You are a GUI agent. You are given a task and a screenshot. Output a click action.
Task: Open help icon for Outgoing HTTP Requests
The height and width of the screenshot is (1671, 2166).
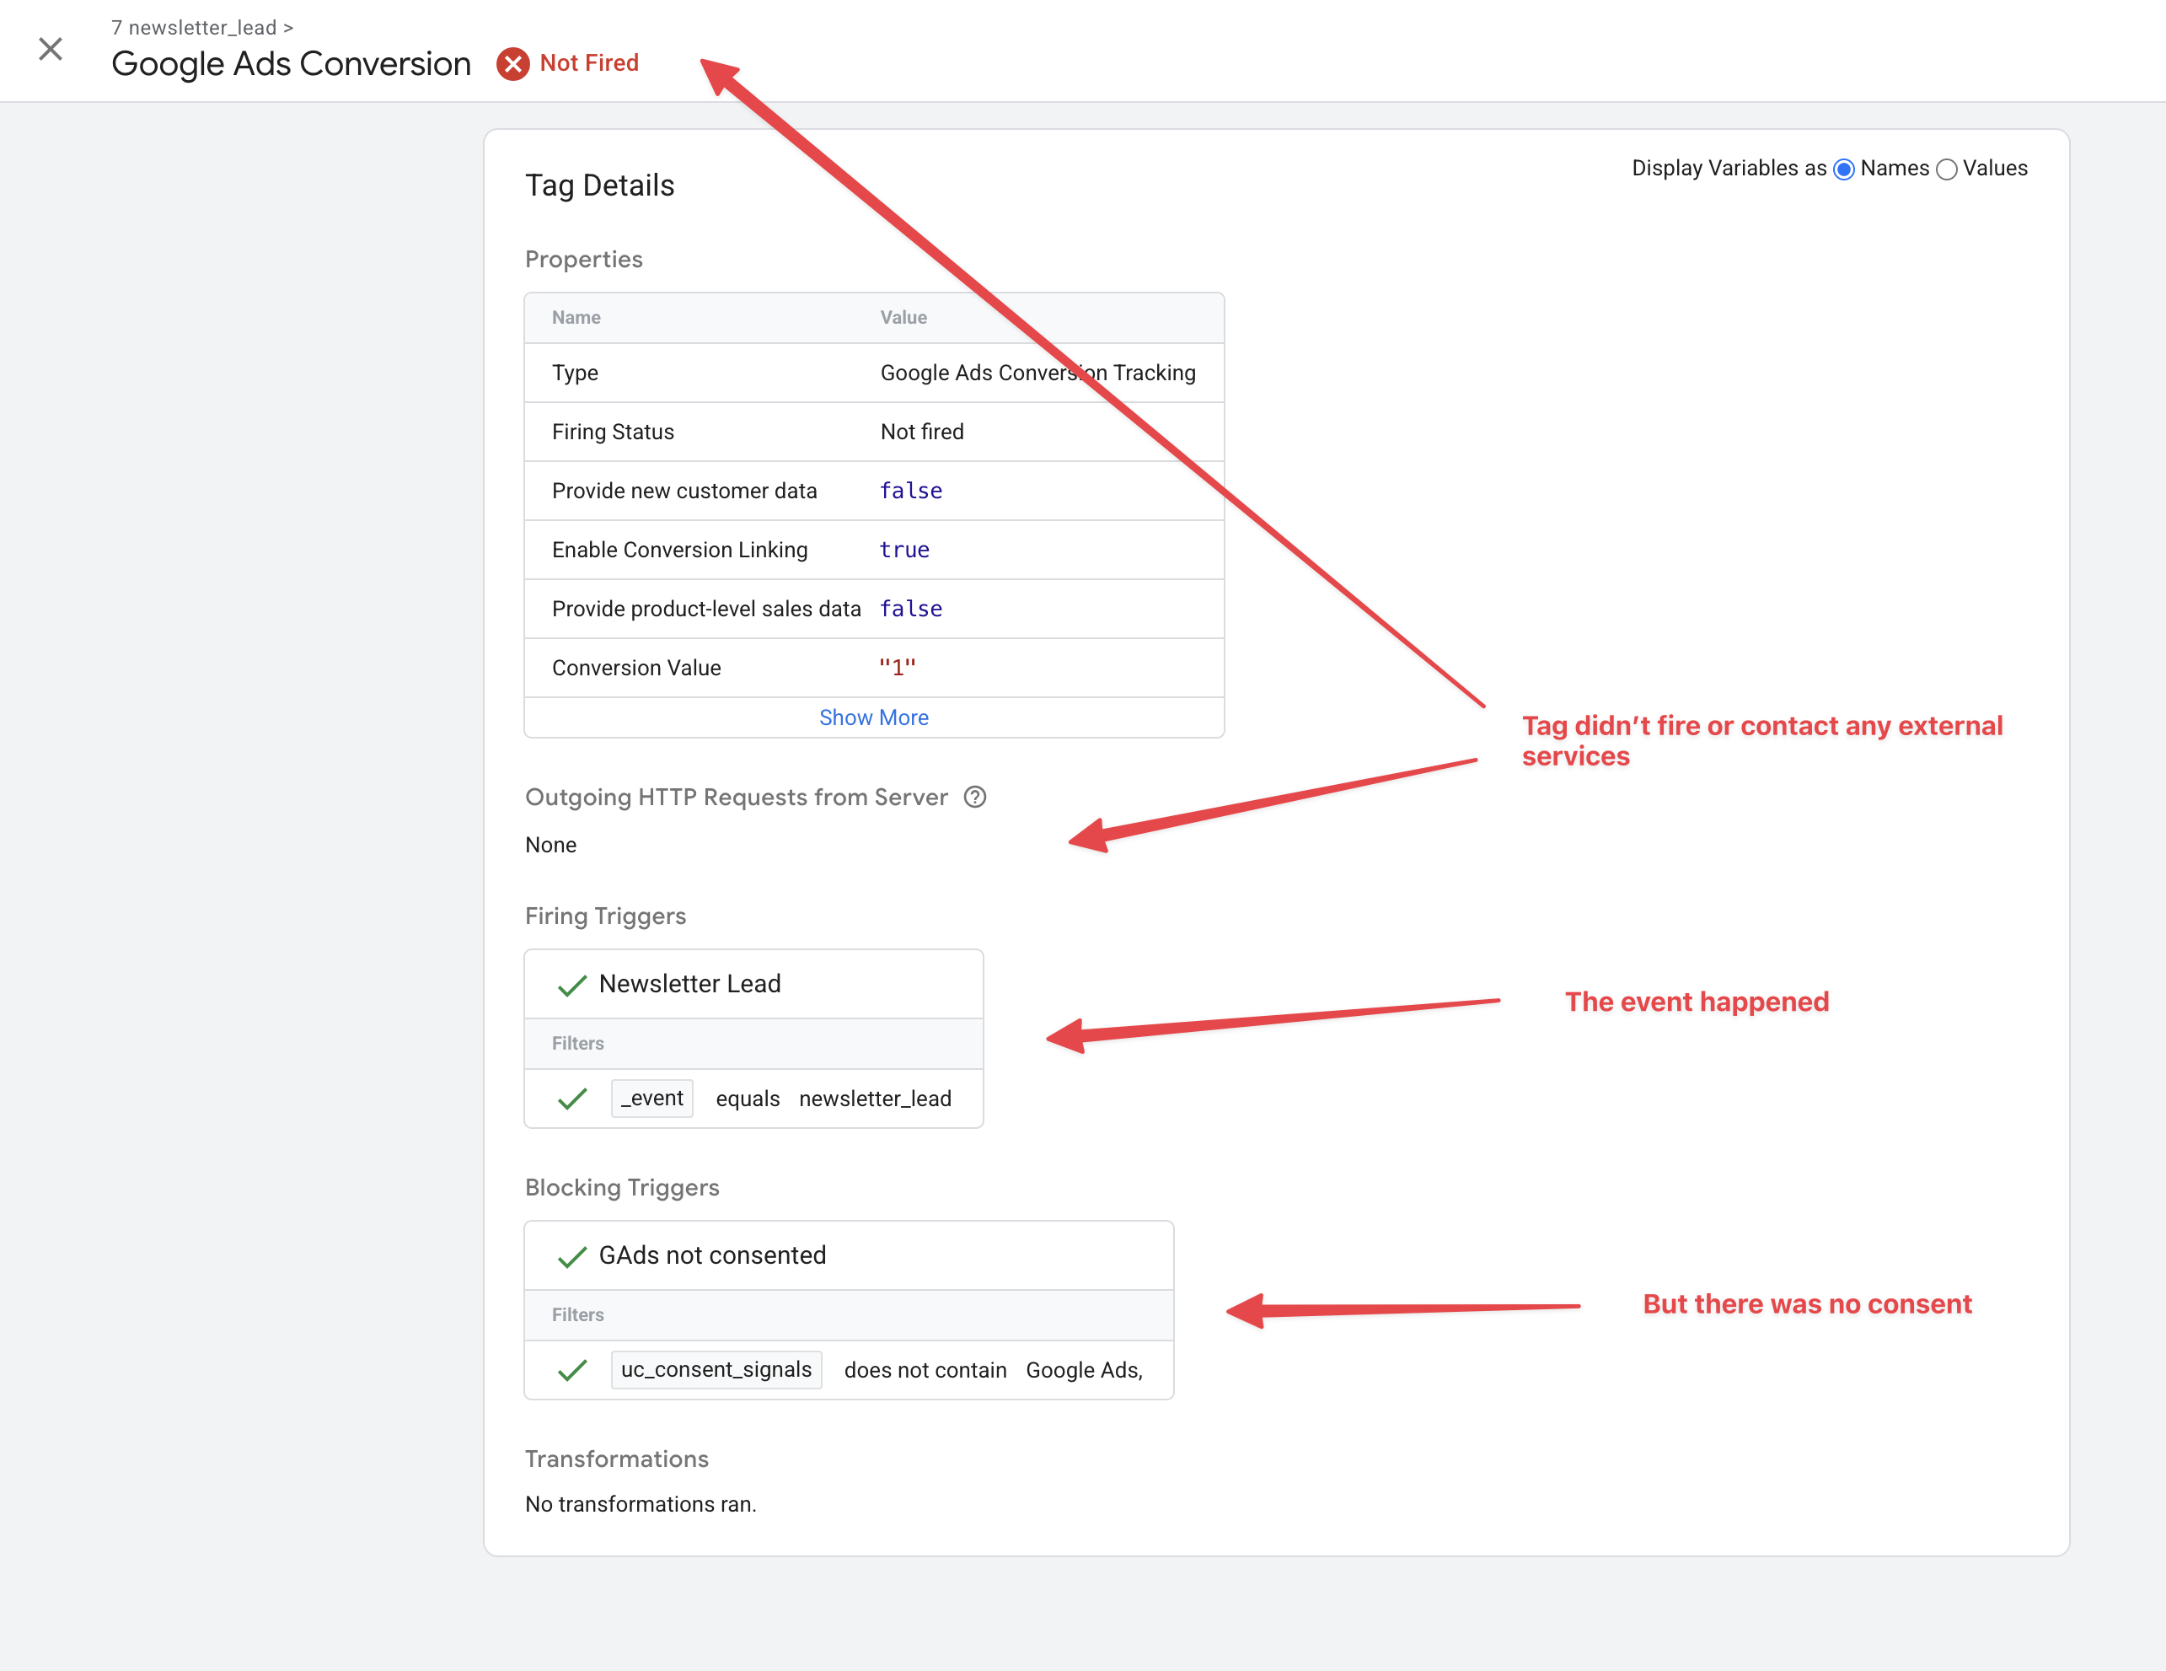[975, 797]
